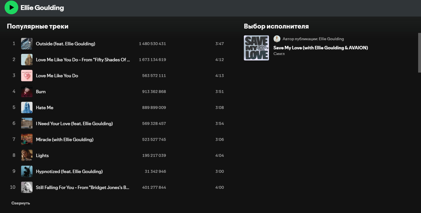Select track number 10 in the list

(13, 187)
